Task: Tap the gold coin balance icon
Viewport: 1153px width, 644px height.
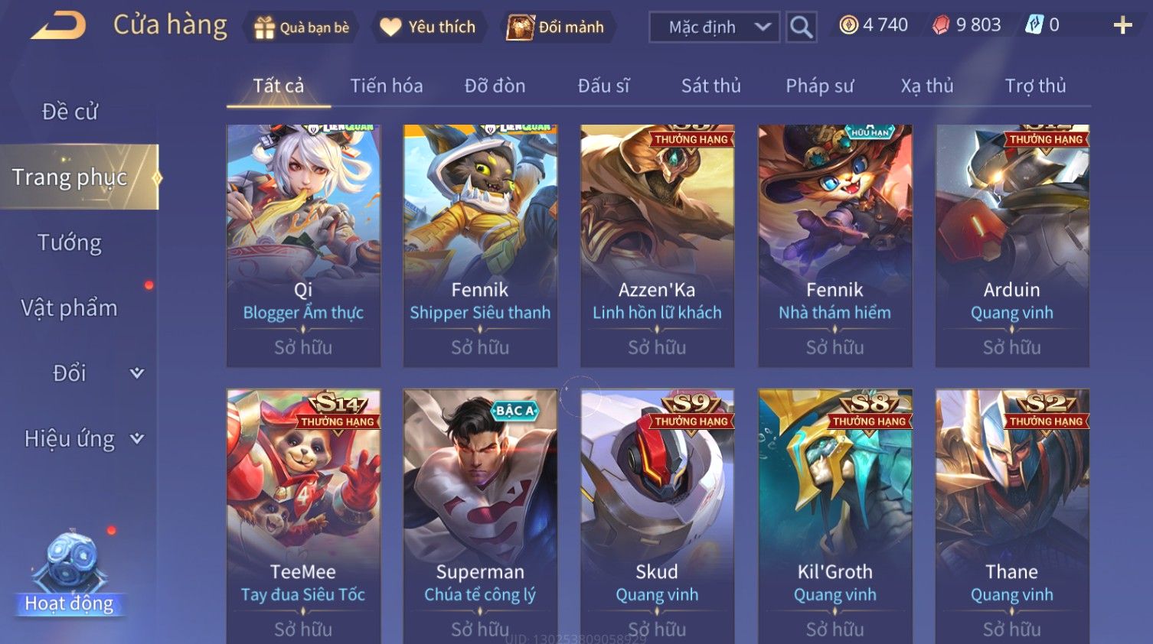Action: click(x=848, y=25)
